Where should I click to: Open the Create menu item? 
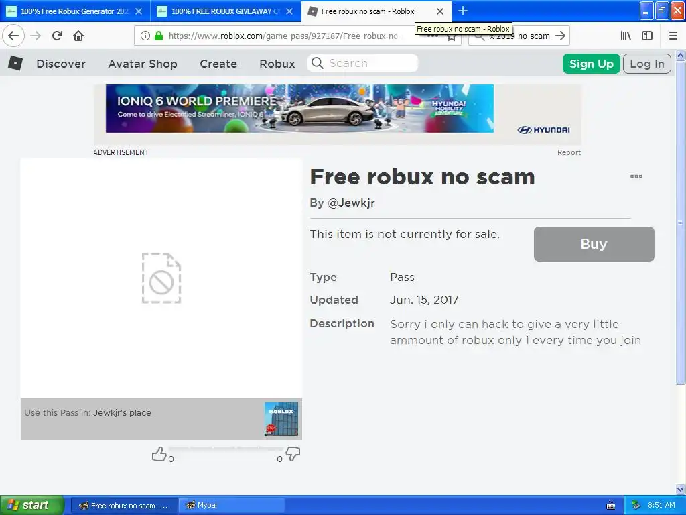point(218,64)
